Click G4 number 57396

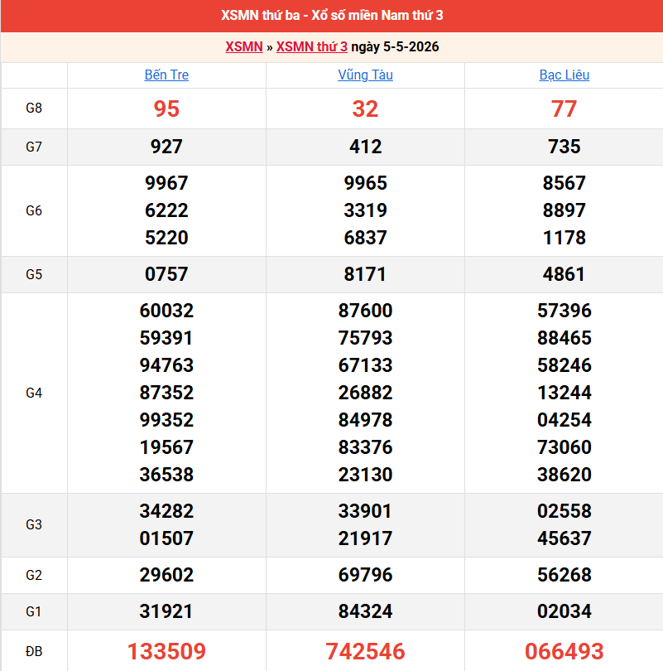(x=565, y=311)
